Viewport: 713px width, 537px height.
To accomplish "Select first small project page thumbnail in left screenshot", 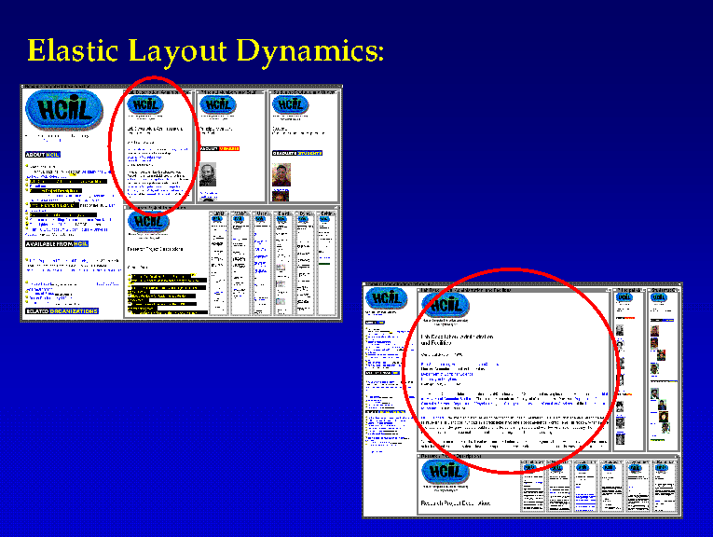I will coord(218,261).
